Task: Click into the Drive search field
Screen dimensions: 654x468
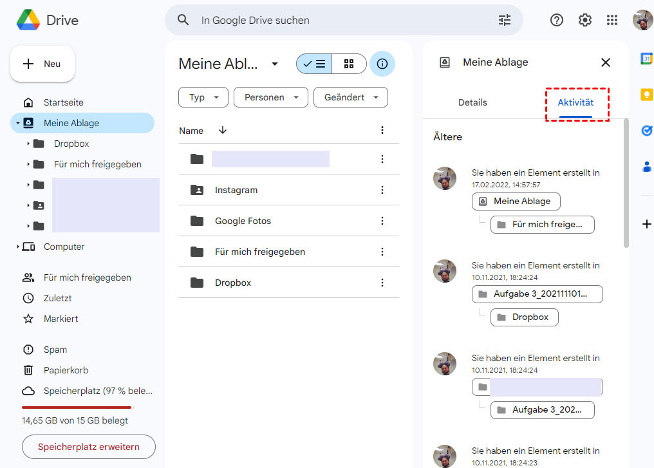Action: 344,20
